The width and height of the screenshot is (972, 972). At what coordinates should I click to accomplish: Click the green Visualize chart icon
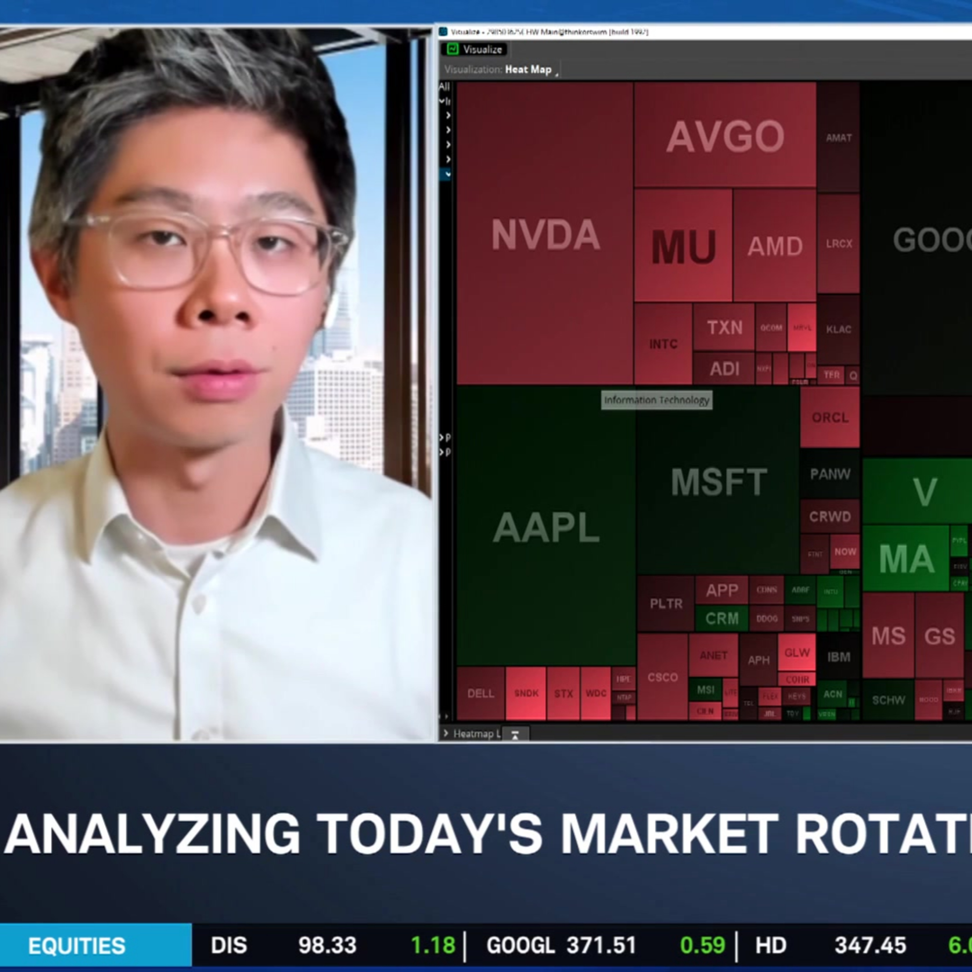coord(452,49)
